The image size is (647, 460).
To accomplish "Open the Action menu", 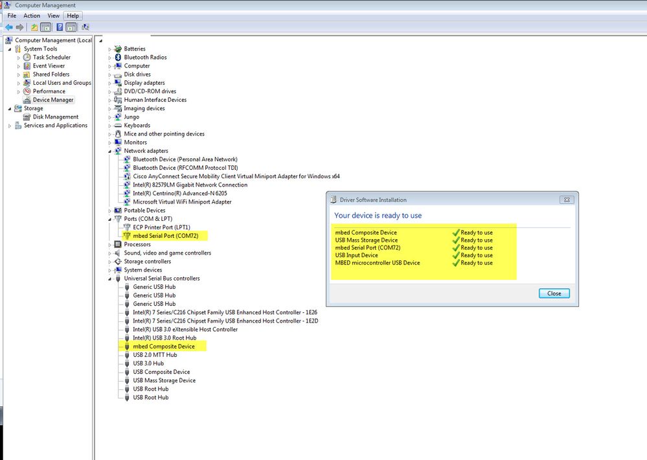I will 32,16.
